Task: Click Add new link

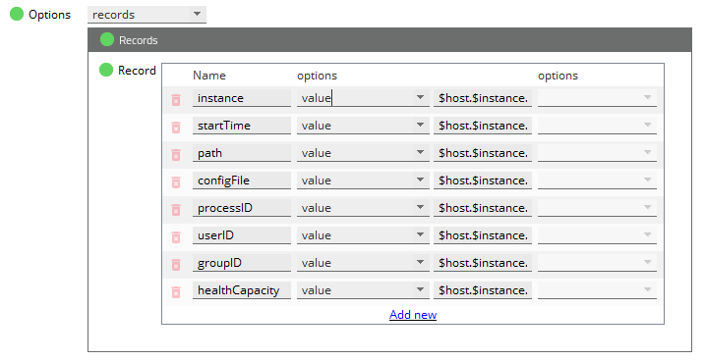Action: click(413, 314)
